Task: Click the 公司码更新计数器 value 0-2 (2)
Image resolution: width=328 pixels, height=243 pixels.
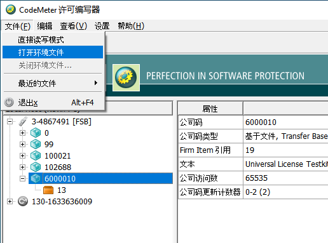Action: [x=285, y=192]
